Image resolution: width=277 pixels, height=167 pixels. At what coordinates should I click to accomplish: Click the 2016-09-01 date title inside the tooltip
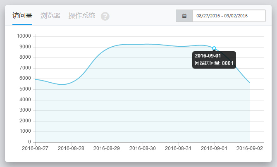point(208,56)
